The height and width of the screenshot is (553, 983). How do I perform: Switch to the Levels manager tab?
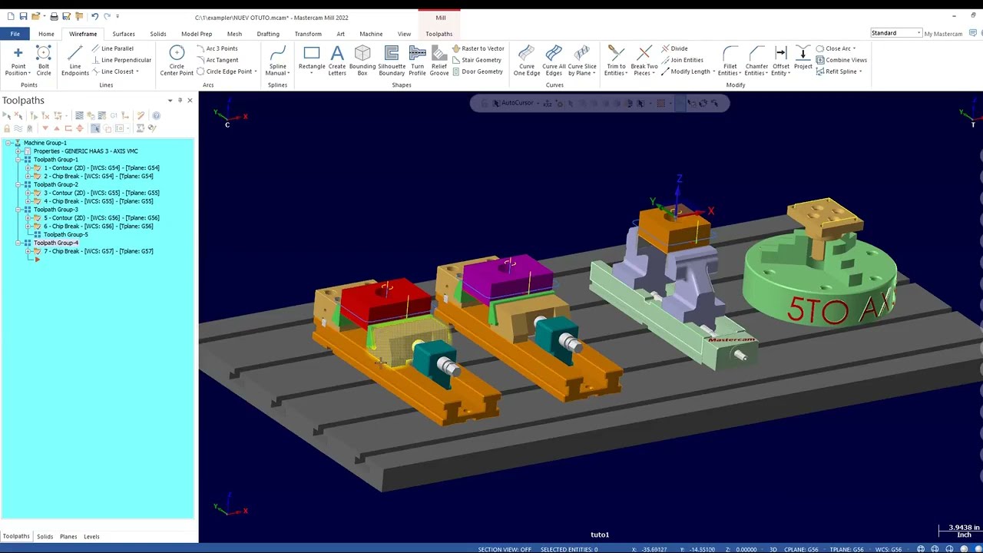tap(91, 536)
